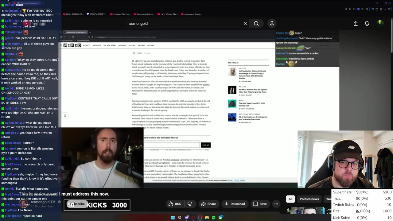Open the Asmongold TV channel link

point(43,202)
